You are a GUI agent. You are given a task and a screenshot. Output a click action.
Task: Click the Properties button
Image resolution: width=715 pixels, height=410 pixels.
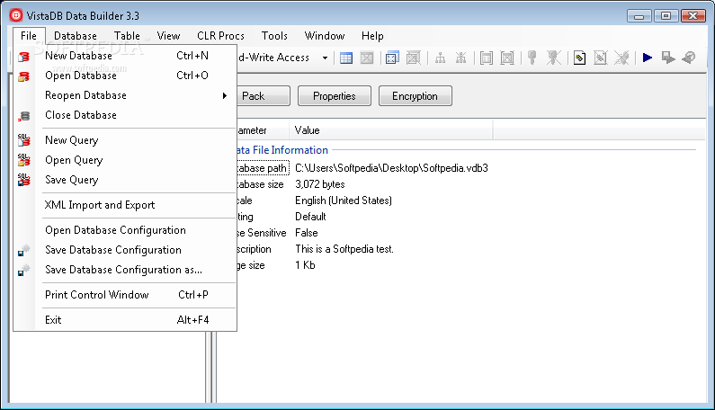pos(335,96)
